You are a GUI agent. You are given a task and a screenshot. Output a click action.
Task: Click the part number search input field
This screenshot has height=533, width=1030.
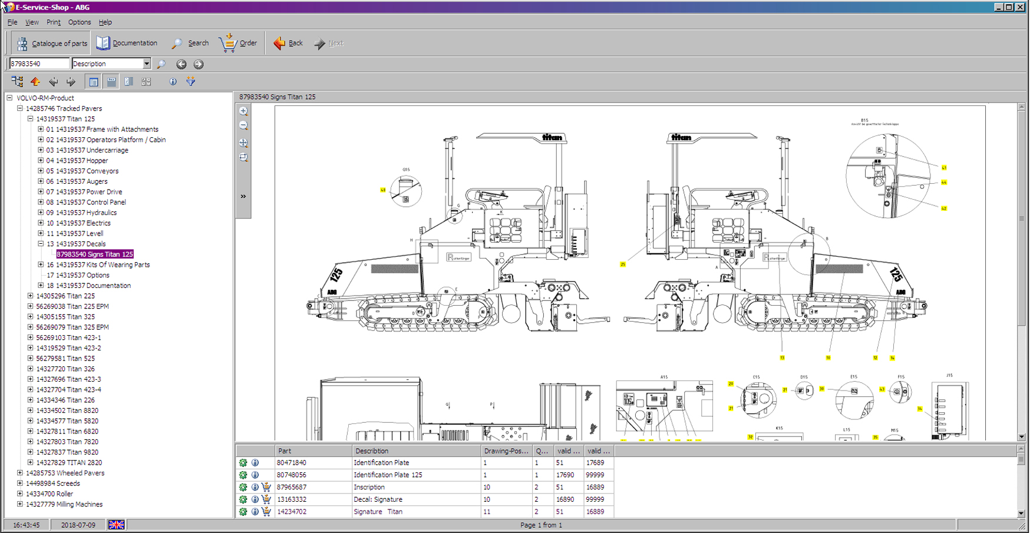tap(39, 64)
